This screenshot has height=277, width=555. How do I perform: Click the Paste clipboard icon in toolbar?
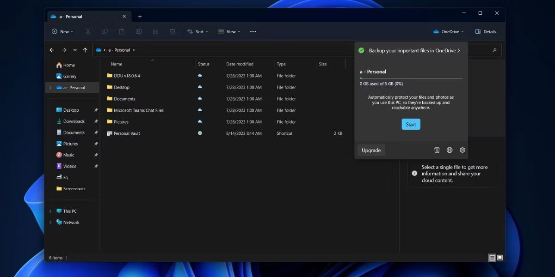tap(122, 31)
